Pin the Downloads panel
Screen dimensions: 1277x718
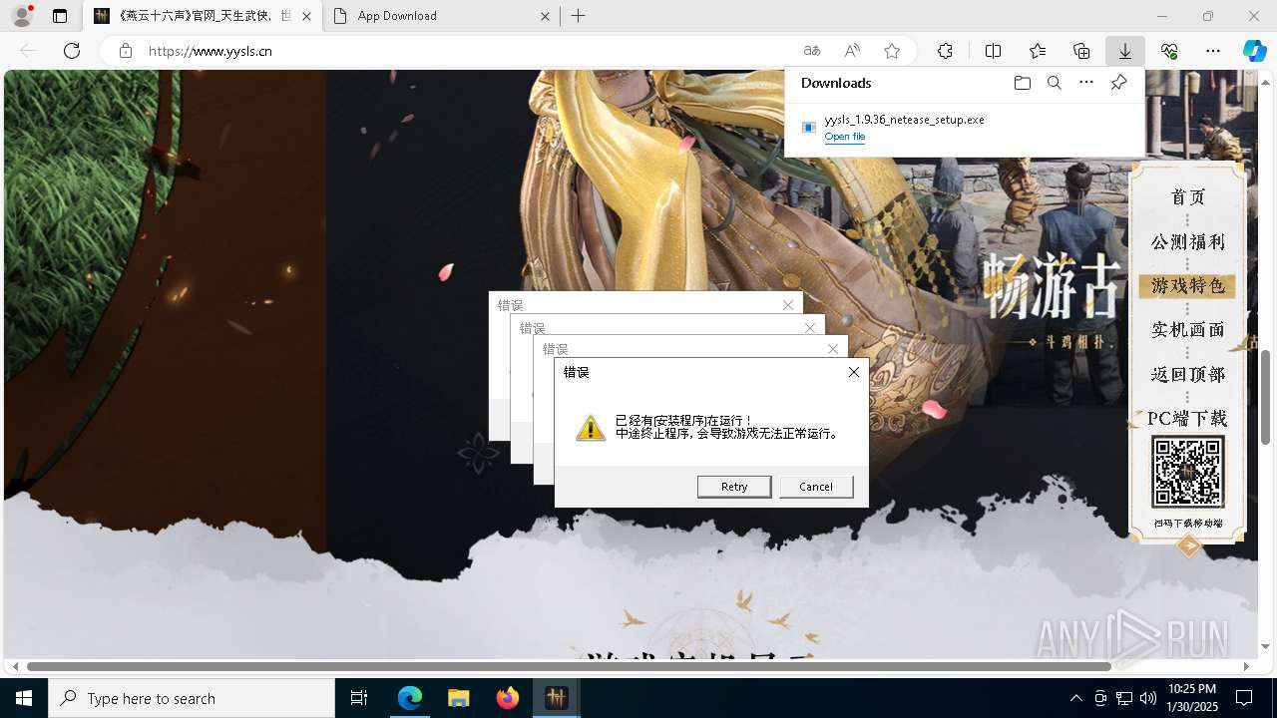[x=1118, y=83]
